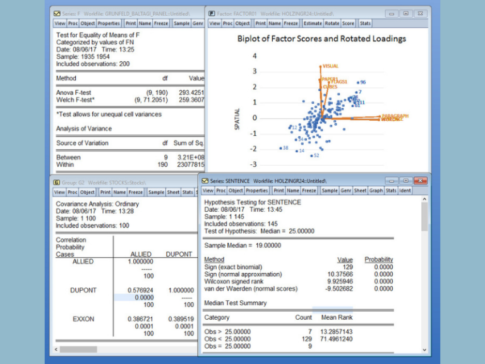Viewport: 485px width, 364px height.
Task: Click Ident button in SENTENCE window
Action: coord(405,190)
